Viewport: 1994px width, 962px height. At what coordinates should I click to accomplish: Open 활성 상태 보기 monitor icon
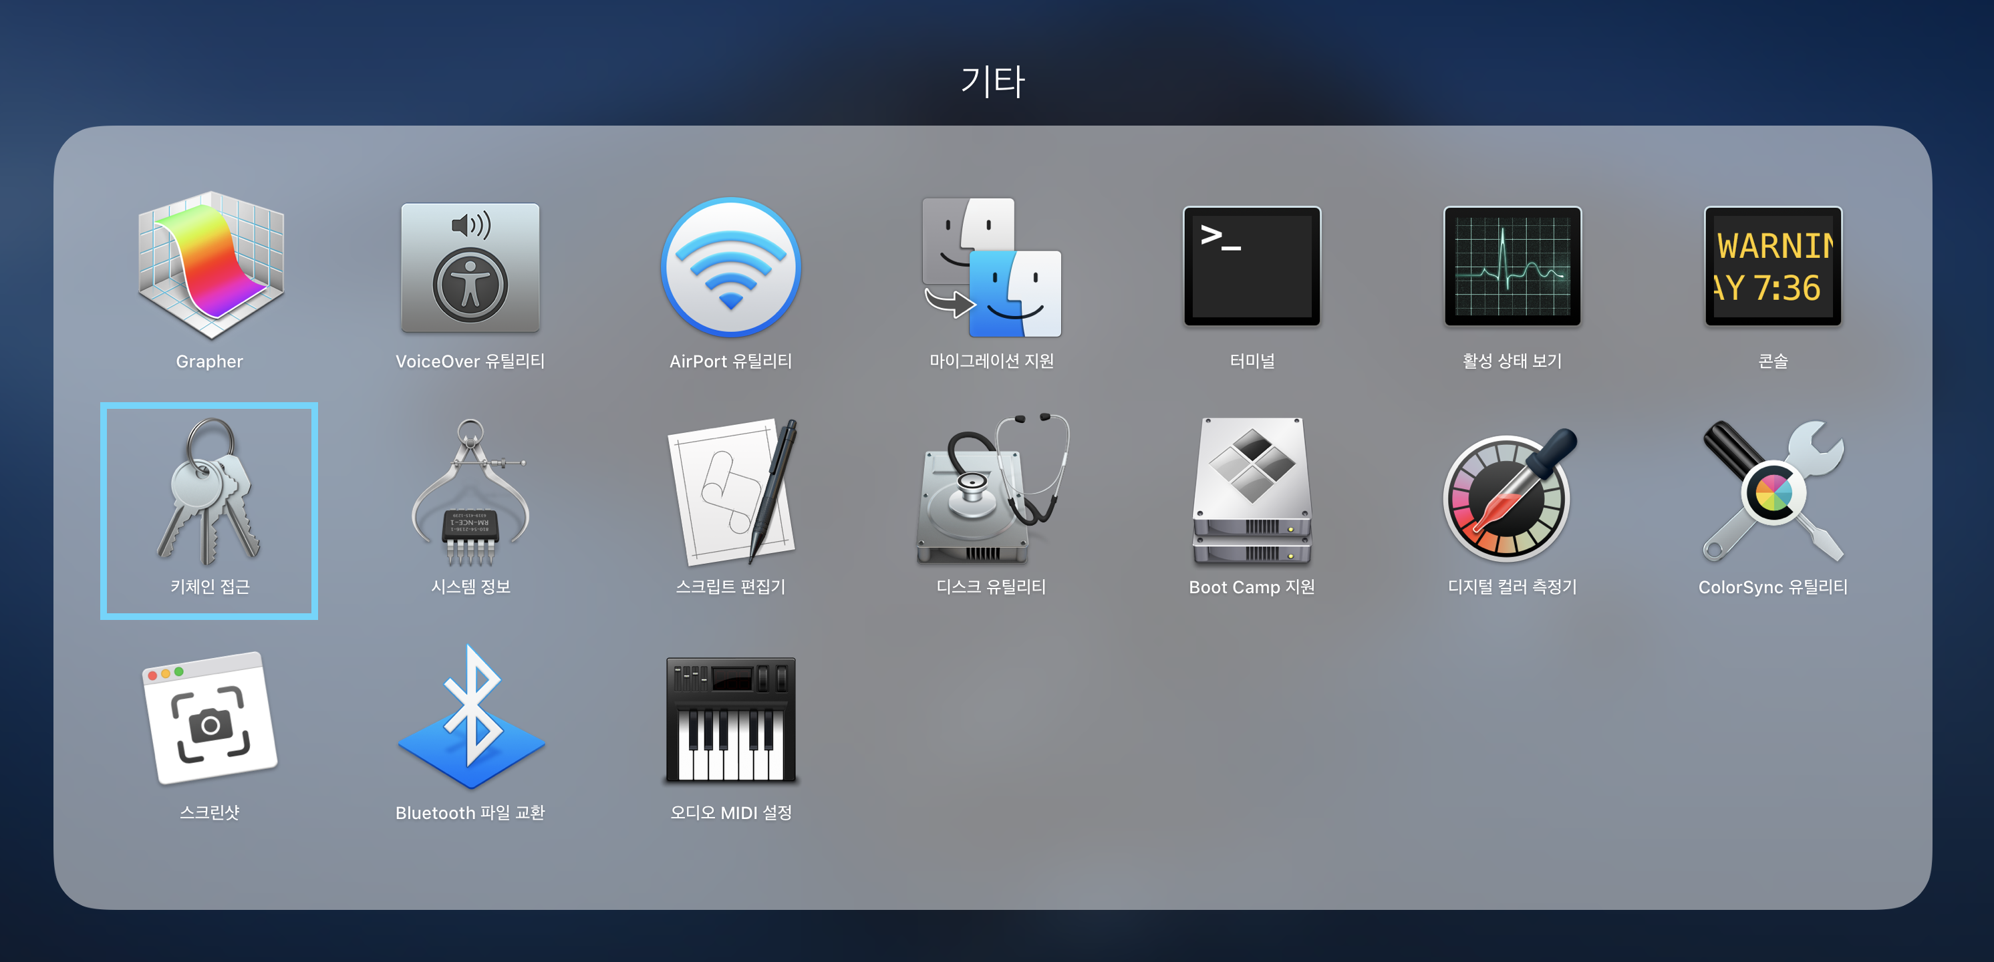tap(1512, 267)
